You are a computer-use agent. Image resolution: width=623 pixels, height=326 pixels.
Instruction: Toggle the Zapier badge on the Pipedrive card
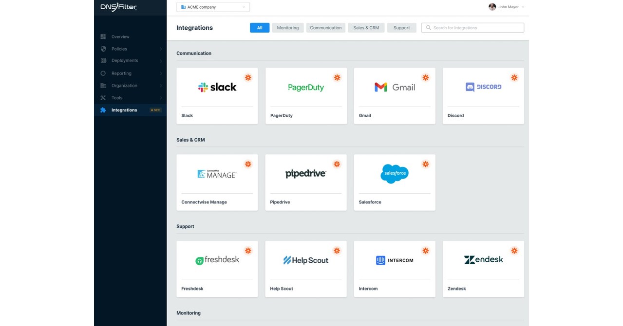point(337,164)
